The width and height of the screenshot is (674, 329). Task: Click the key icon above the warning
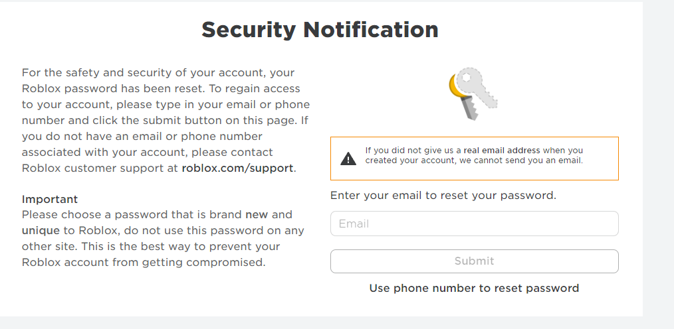tap(473, 94)
